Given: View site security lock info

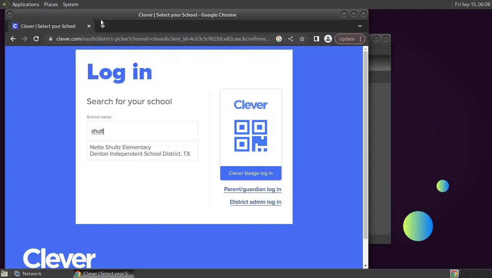Looking at the screenshot, I should 51,39.
